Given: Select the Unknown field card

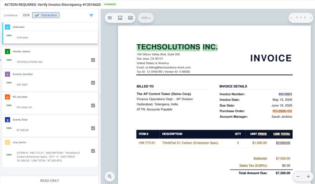Looking at the screenshot, I should (x=50, y=33).
